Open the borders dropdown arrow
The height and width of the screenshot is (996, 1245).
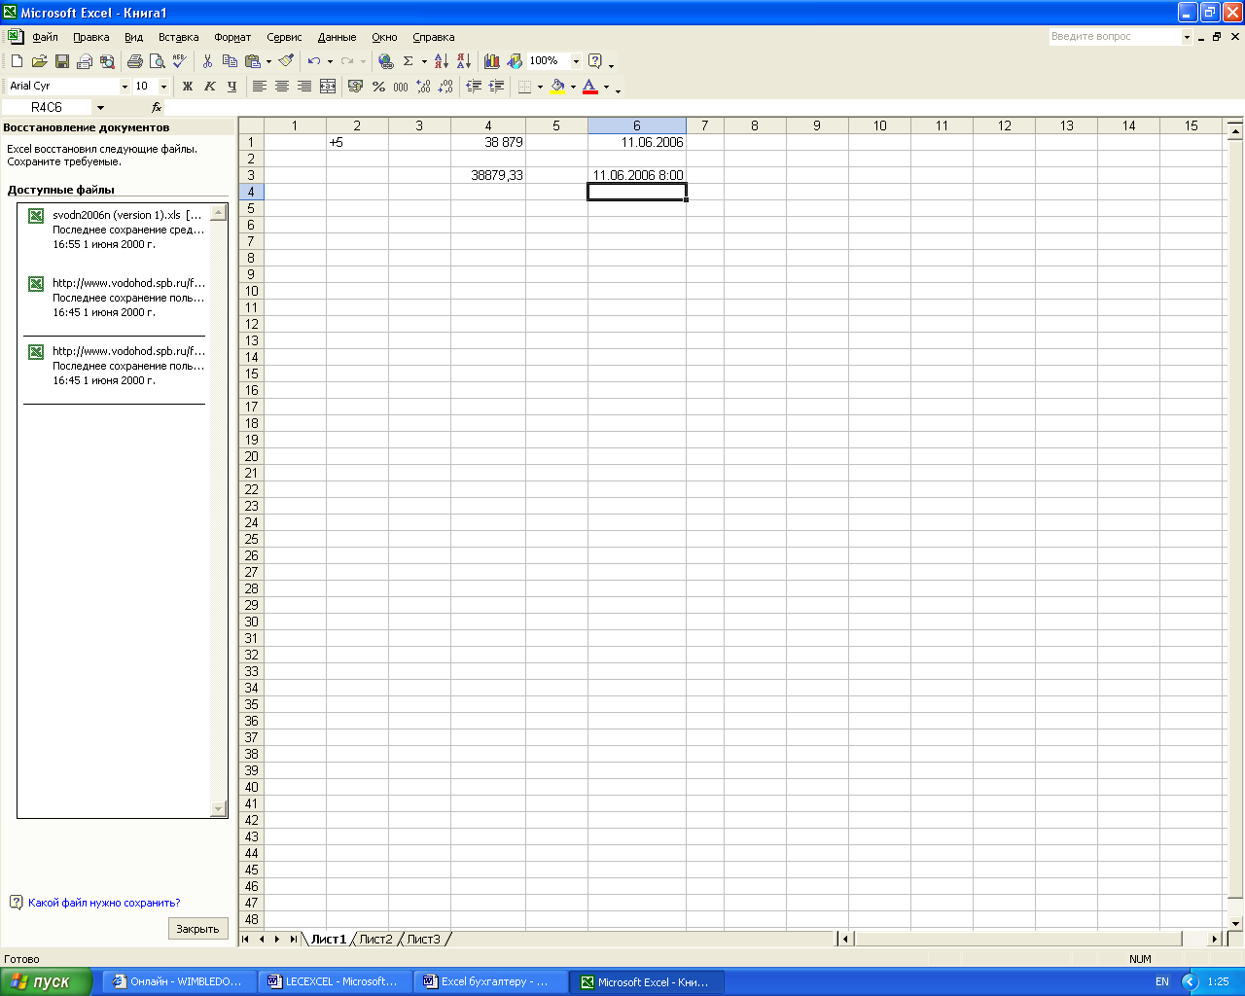[540, 87]
